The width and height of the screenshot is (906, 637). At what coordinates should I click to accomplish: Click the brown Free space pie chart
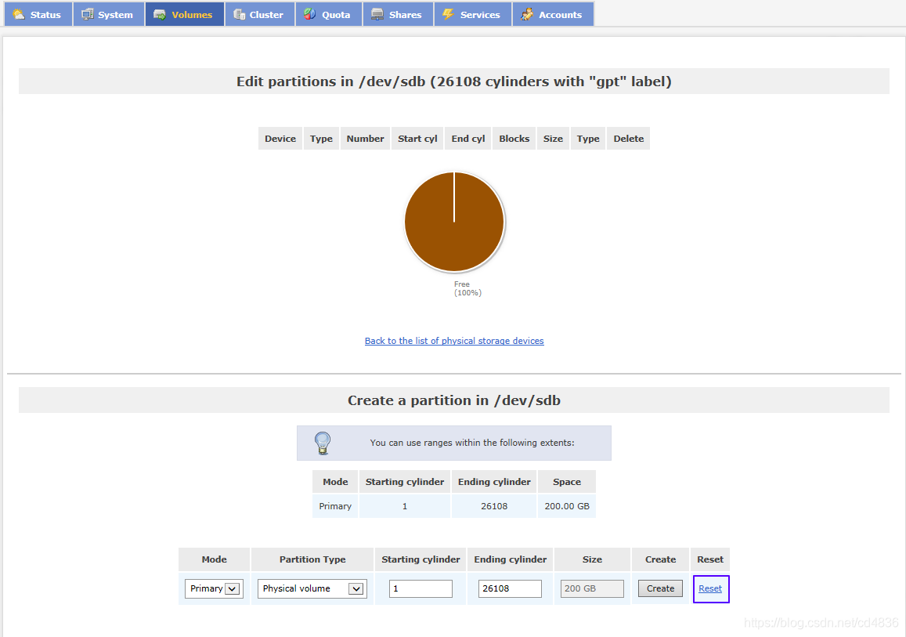pyautogui.click(x=454, y=222)
